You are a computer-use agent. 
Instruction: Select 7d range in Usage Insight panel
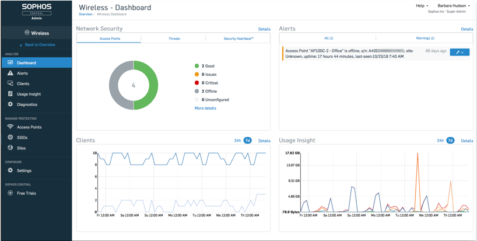[450, 141]
